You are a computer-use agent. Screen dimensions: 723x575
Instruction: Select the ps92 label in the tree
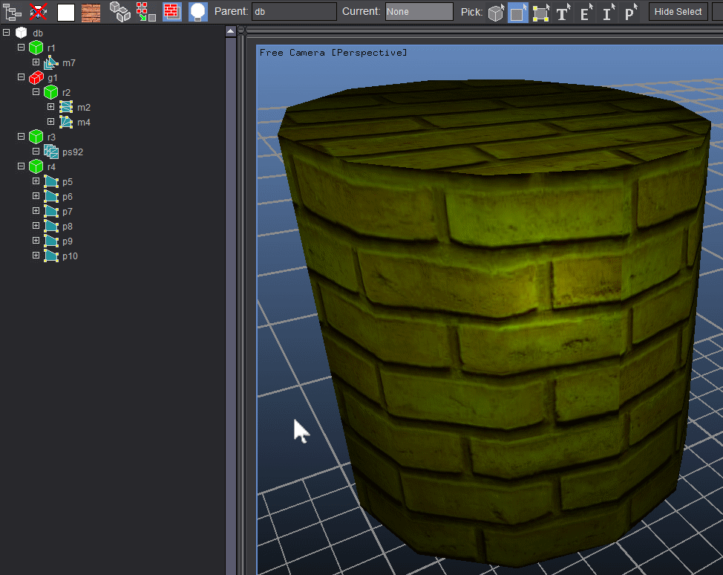click(x=73, y=152)
